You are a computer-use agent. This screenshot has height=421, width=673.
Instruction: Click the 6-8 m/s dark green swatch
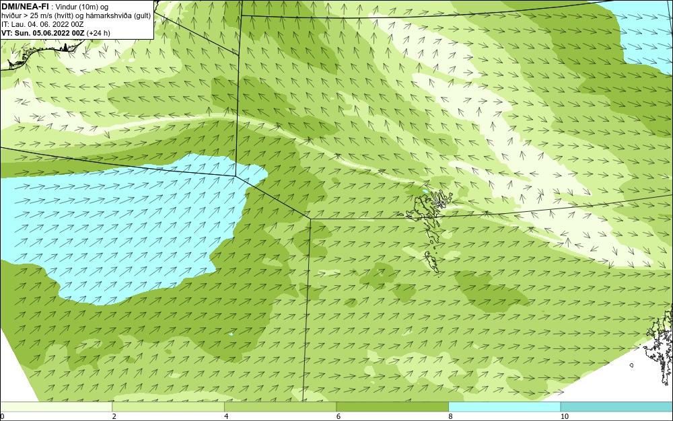tap(392, 406)
